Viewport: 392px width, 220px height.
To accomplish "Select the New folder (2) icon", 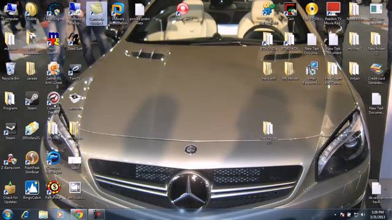I will pyautogui.click(x=376, y=43).
